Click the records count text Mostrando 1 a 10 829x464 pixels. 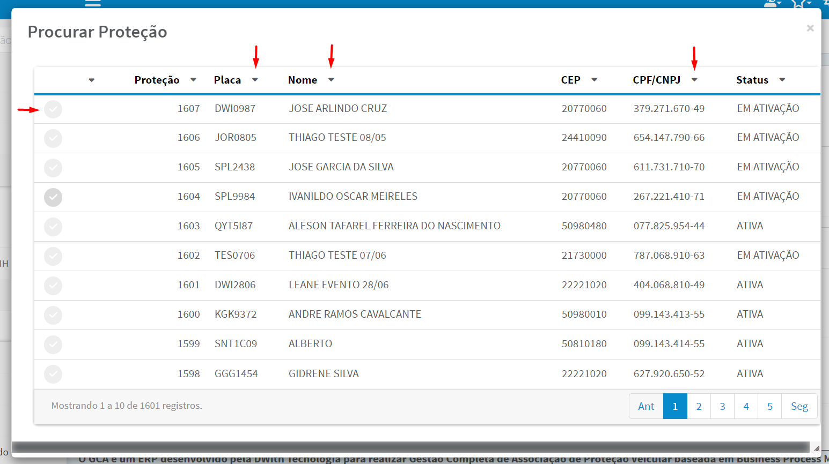click(127, 406)
